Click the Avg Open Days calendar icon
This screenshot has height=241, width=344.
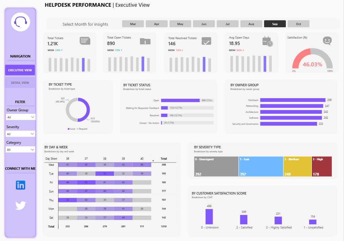tap(267, 41)
